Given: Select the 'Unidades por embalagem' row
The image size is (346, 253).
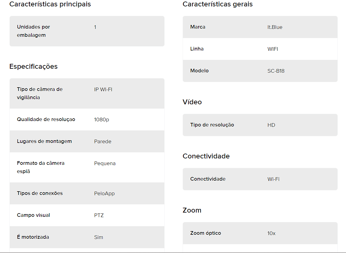Looking at the screenshot, I should click(87, 31).
